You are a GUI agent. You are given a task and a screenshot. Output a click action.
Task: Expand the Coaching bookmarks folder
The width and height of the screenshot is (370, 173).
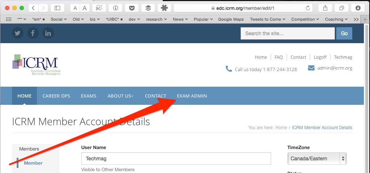tap(336, 19)
